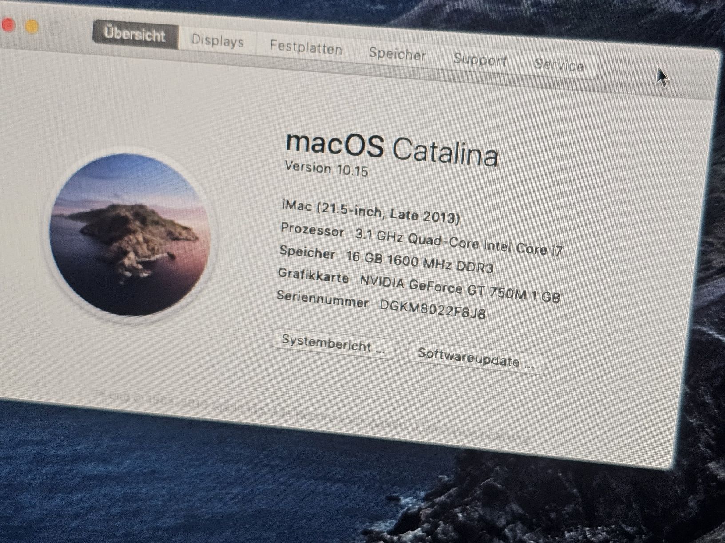Viewport: 725px width, 543px height.
Task: Open the Festplatten tab
Action: pyautogui.click(x=306, y=47)
